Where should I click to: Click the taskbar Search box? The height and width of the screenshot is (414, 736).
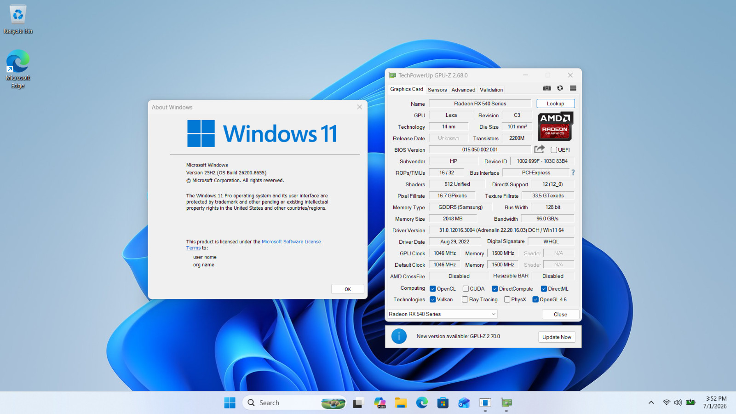tap(294, 403)
